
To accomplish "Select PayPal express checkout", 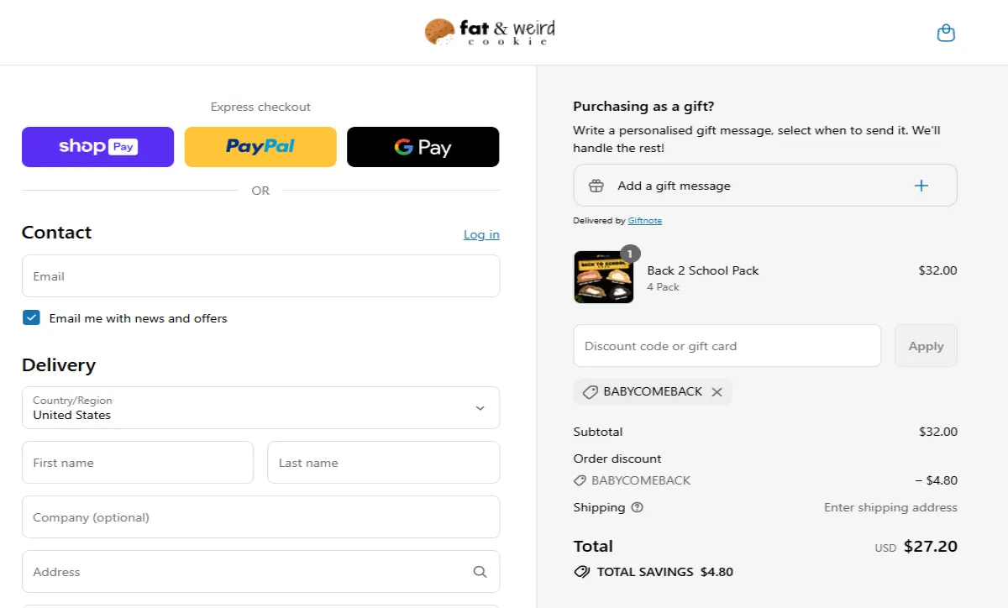I will [x=260, y=146].
